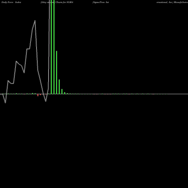Click the 'Daily Force Index' title text
The image size is (188, 188).
point(11,2)
